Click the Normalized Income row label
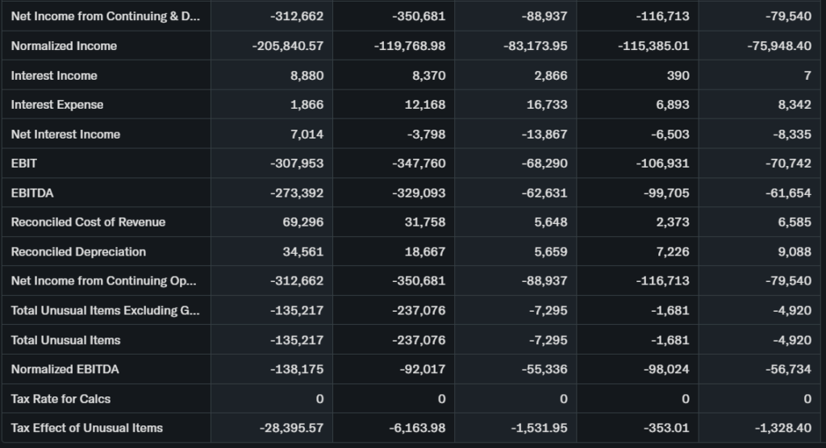The image size is (826, 448). coord(64,46)
